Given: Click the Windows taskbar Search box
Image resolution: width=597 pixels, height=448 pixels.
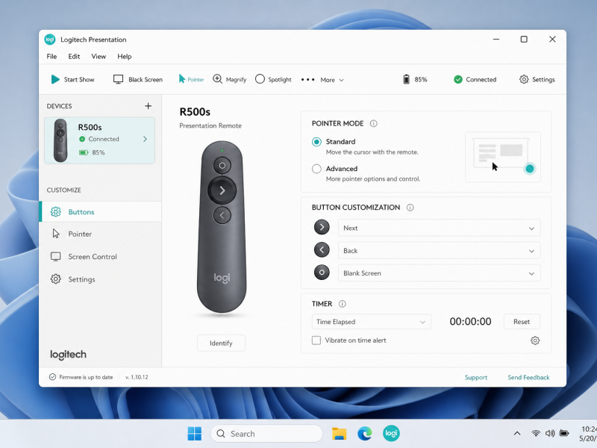Looking at the screenshot, I should (266, 434).
